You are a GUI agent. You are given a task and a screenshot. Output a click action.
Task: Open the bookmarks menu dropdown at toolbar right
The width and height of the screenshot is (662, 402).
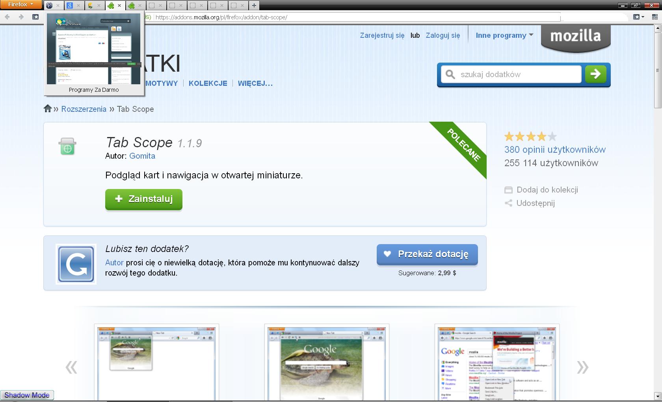[639, 17]
